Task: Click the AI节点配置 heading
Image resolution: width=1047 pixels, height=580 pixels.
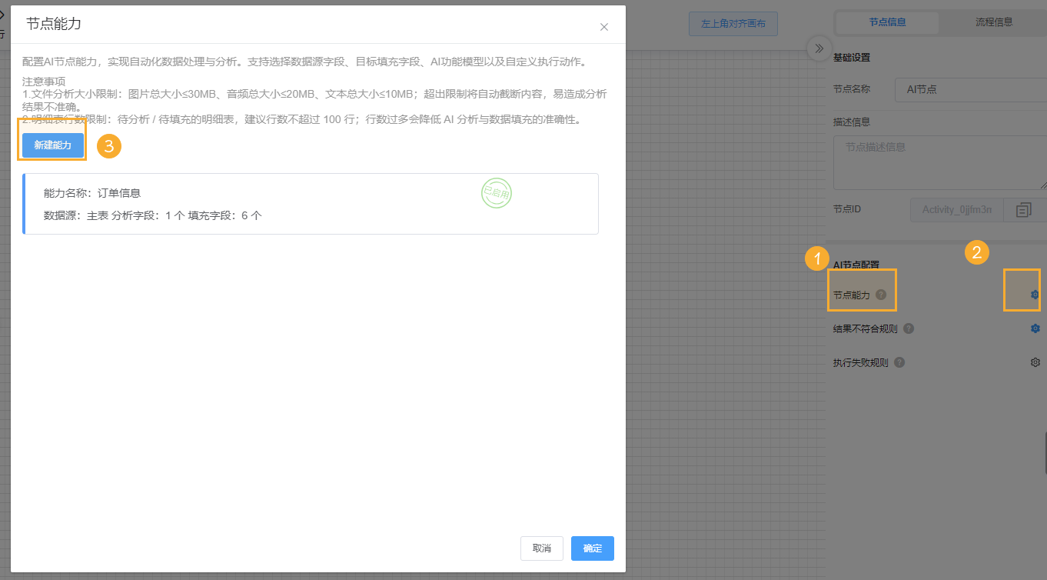Action: coord(856,265)
